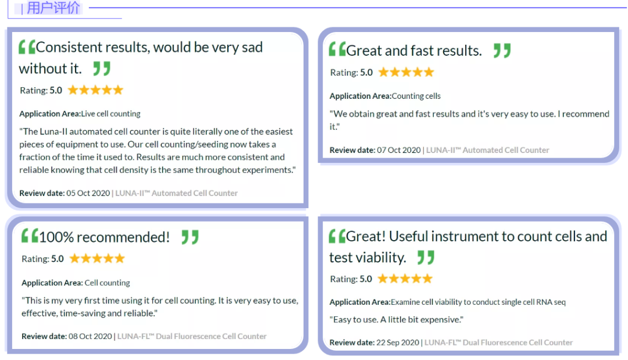This screenshot has width=628, height=360.
Task: Open LUNA-FL link in 08 Oct 2020 review
Action: [x=192, y=336]
